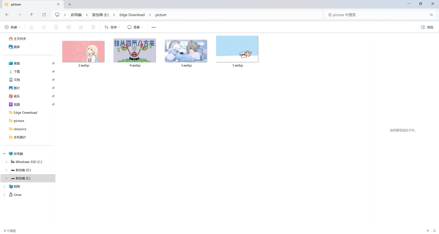
Task: Expand Windows-SSD (C:) drive node
Action: point(6,162)
